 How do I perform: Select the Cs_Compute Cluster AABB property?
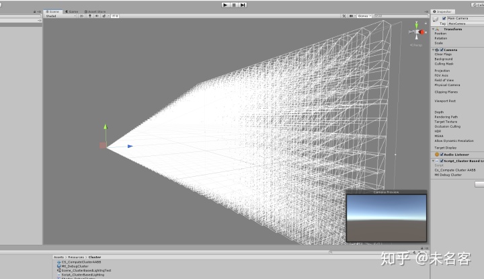click(x=455, y=170)
